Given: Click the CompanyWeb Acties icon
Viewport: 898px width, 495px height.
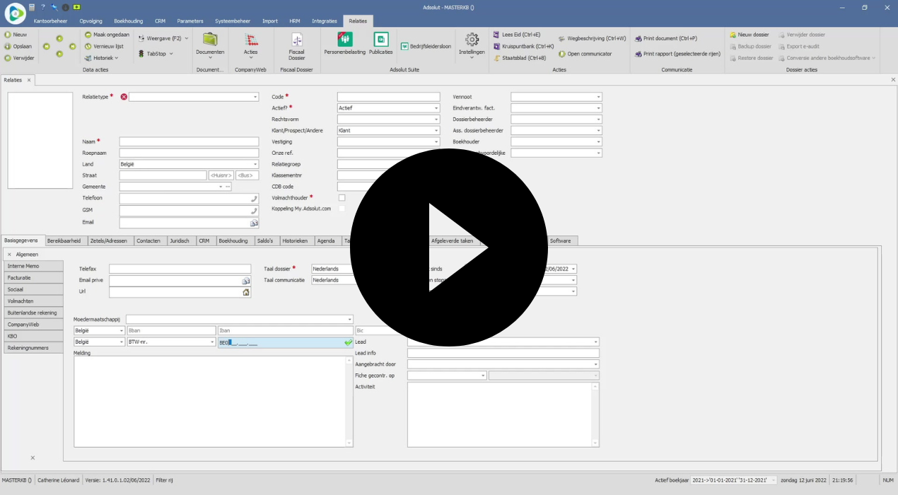Looking at the screenshot, I should [250, 40].
